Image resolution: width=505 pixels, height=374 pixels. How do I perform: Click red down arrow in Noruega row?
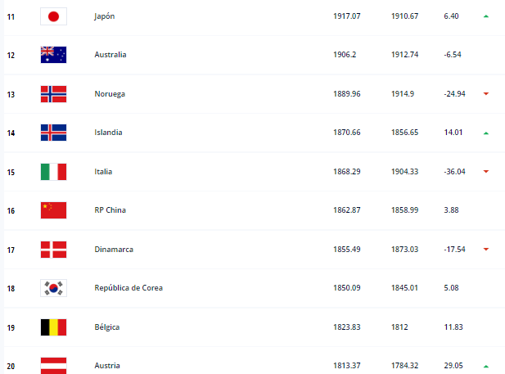click(x=486, y=94)
